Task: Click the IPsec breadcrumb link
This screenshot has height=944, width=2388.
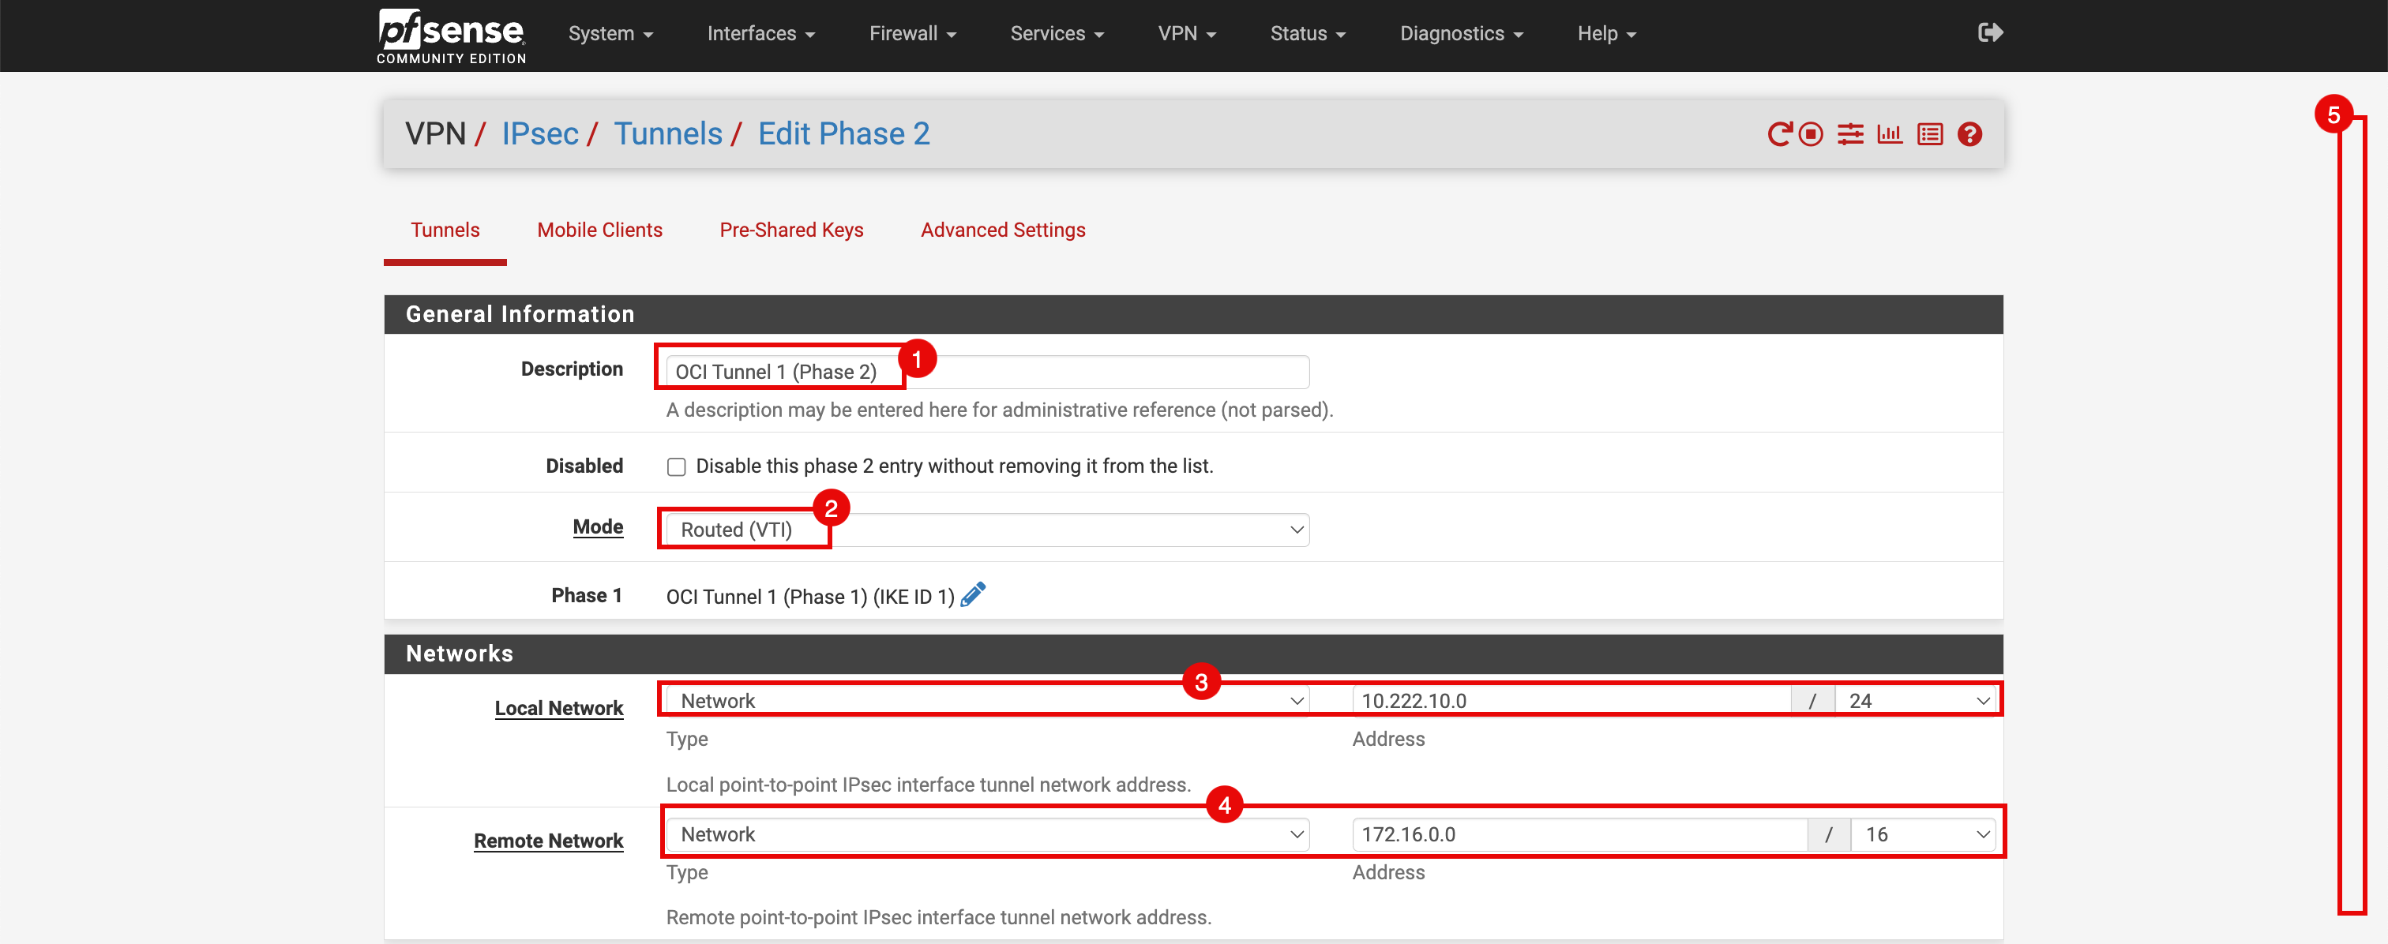Action: pyautogui.click(x=539, y=134)
